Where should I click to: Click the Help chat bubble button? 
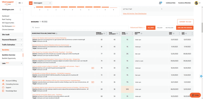pyautogui.click(x=195, y=95)
